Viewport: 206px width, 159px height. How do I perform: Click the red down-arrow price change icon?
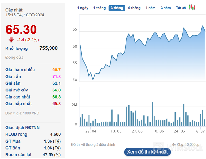click(x=11, y=40)
